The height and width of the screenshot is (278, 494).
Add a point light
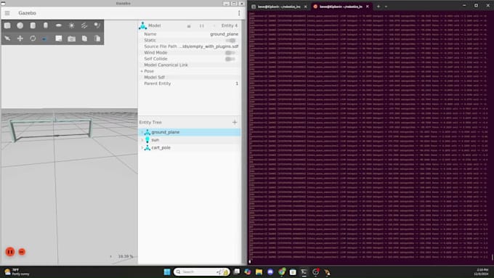click(71, 25)
